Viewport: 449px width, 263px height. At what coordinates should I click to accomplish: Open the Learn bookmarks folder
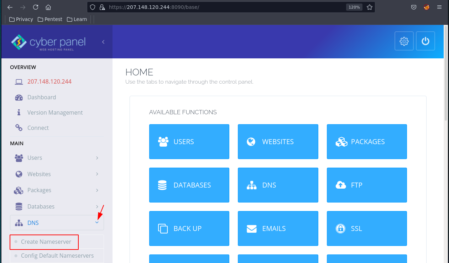click(x=77, y=19)
